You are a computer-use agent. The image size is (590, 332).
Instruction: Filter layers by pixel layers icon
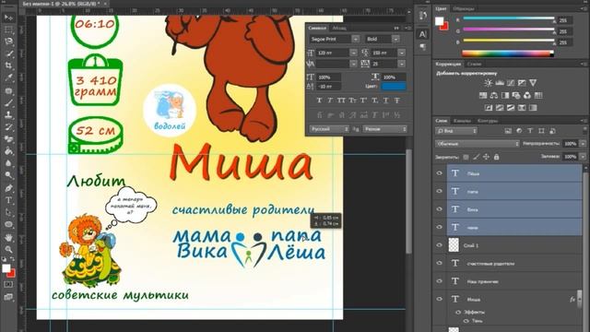pyautogui.click(x=508, y=131)
